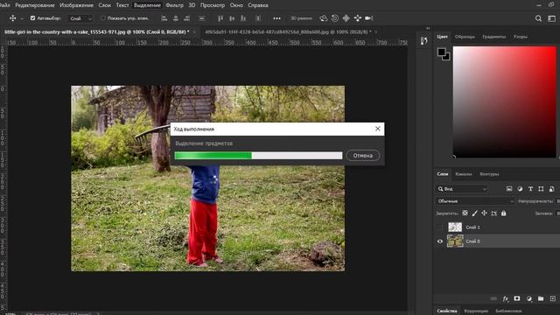This screenshot has width=560, height=315.
Task: Open the search magnifier in options bar
Action: tap(539, 18)
